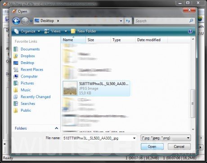The image size is (207, 163).
Task: Click the File name input field
Action: [98, 138]
